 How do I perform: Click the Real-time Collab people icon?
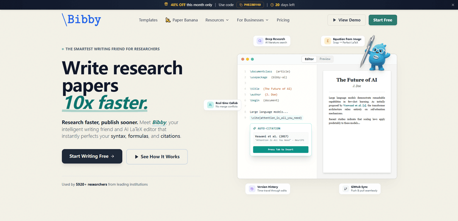tap(210, 105)
